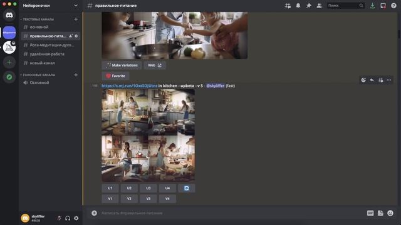This screenshot has height=225, width=401.
Task: Upscale image with U3 button
Action: [x=148, y=188]
